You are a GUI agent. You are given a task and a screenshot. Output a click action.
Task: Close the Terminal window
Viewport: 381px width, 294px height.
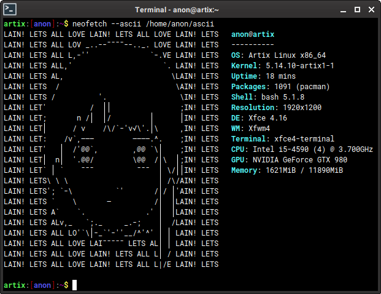(371, 9)
